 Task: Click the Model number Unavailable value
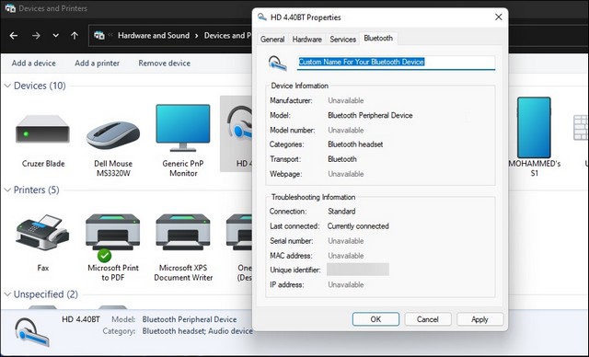click(346, 131)
